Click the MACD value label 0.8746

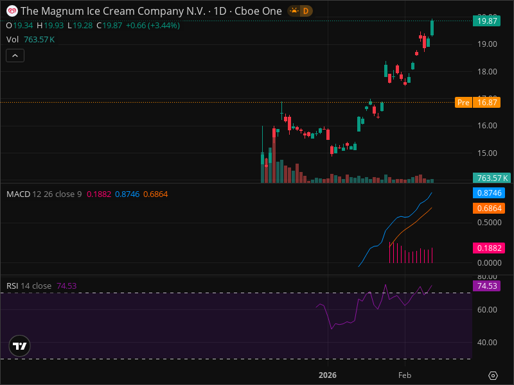pos(489,193)
